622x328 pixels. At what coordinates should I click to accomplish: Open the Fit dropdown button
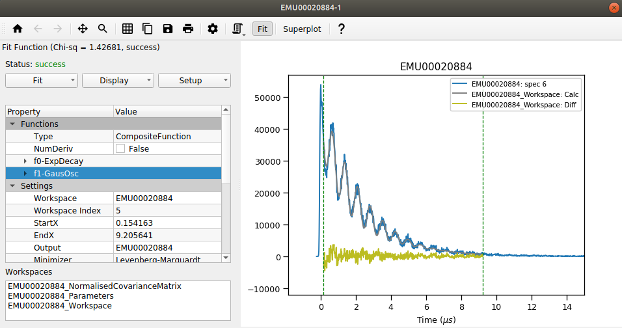click(x=42, y=80)
